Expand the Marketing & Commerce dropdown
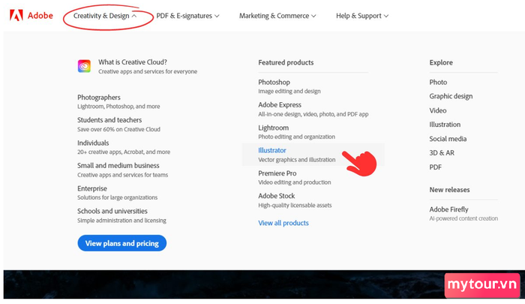 coord(277,16)
